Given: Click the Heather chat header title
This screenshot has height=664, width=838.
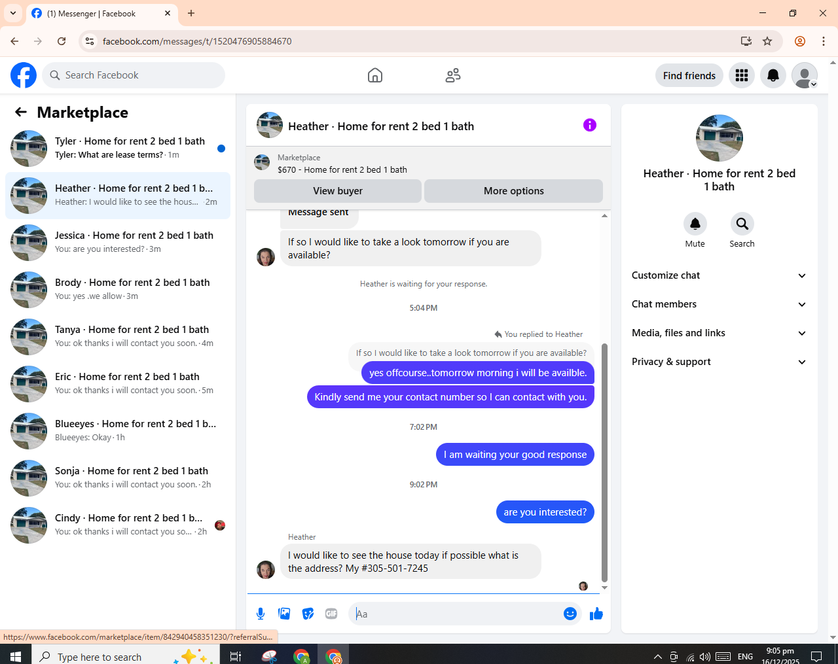Looking at the screenshot, I should pyautogui.click(x=381, y=126).
